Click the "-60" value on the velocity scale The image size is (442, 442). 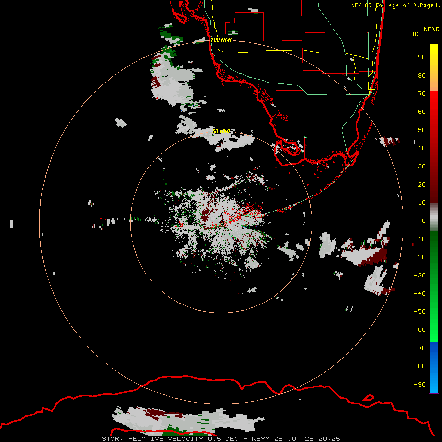click(420, 330)
